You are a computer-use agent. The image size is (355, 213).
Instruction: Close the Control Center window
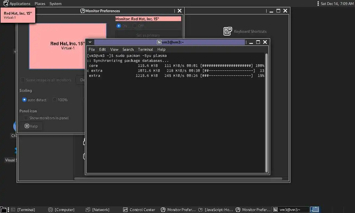click(285, 11)
